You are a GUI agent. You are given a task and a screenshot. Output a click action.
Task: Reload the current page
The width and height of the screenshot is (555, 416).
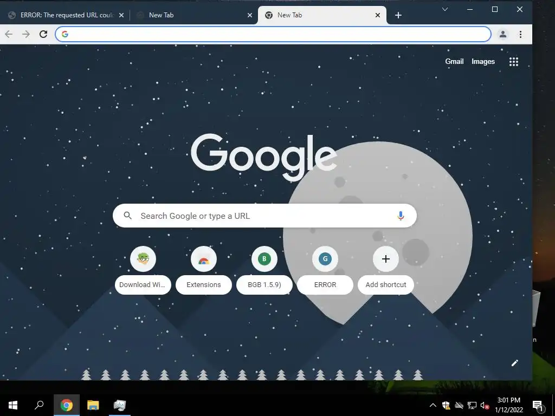[x=43, y=34]
